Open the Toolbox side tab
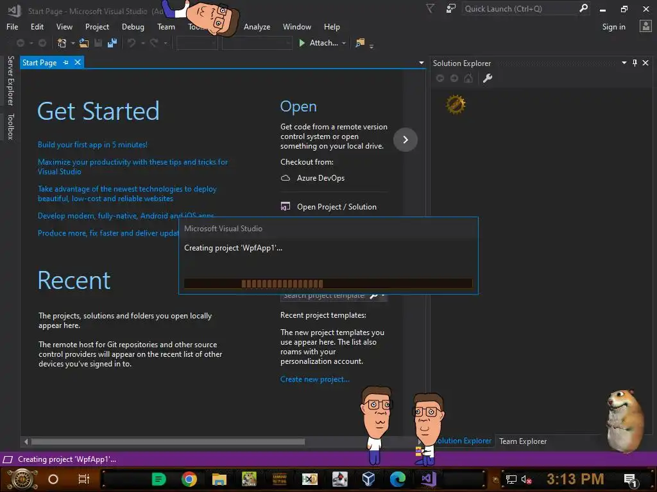This screenshot has height=492, width=657. click(10, 126)
